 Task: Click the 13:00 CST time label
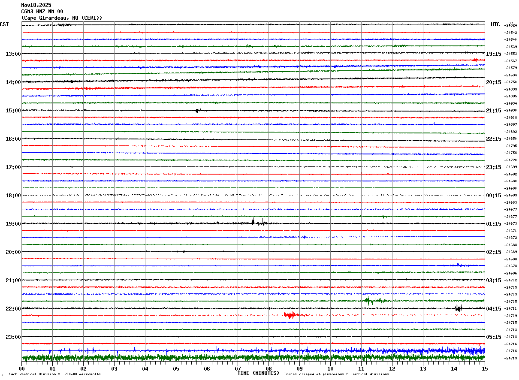13,54
